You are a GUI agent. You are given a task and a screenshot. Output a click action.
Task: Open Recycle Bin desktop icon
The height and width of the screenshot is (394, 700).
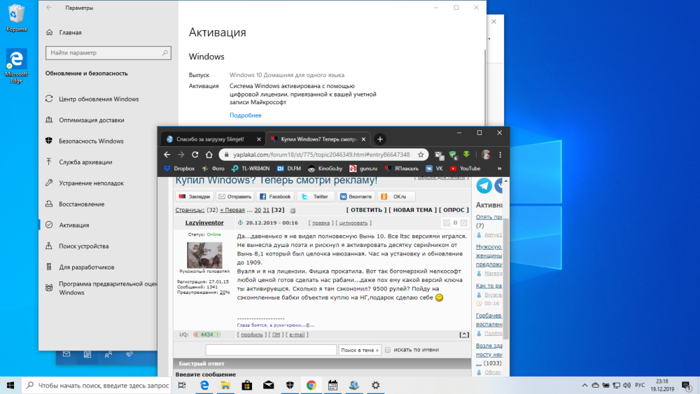tap(17, 18)
